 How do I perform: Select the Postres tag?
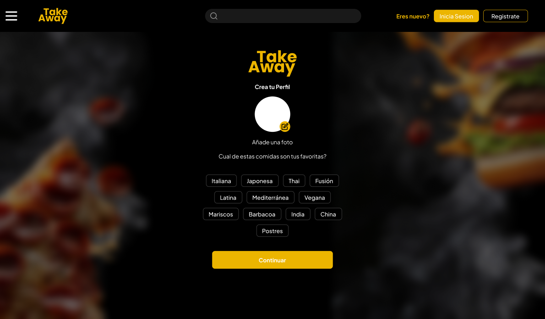[x=272, y=231]
